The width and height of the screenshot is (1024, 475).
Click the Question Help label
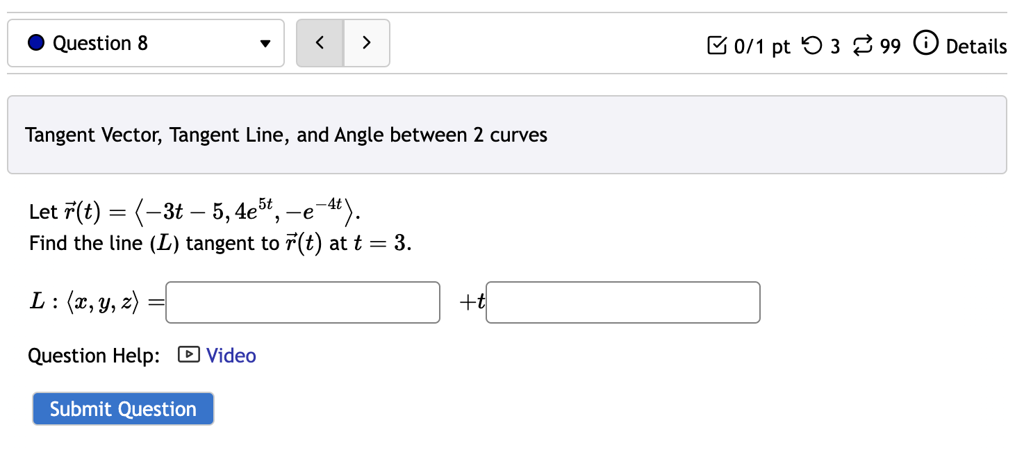93,356
